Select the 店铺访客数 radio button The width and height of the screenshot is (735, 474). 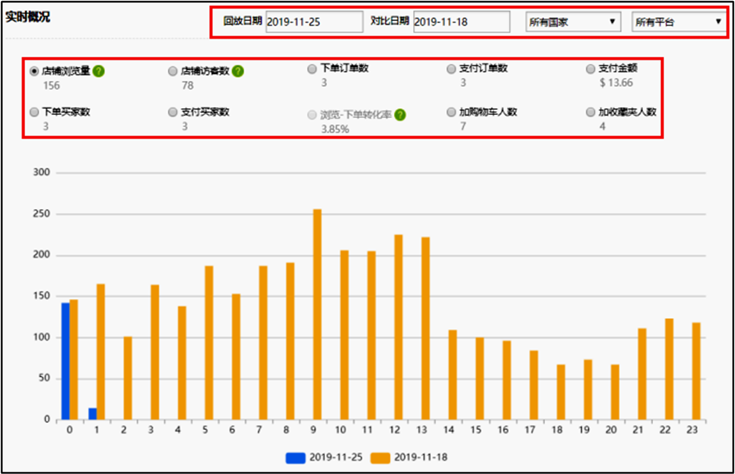pyautogui.click(x=173, y=72)
